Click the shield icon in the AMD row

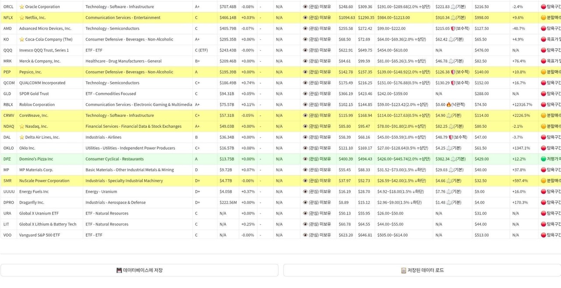[453, 28]
